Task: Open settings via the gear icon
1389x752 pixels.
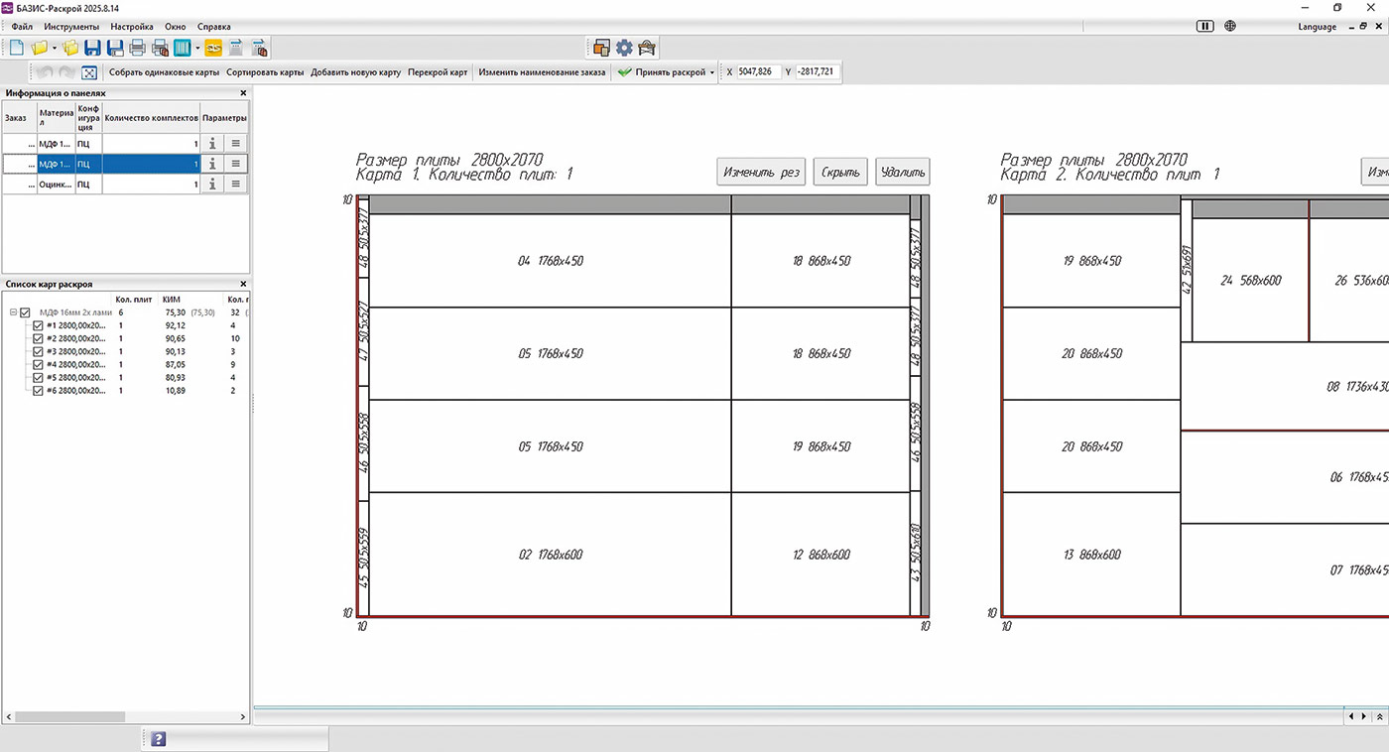Action: click(624, 48)
